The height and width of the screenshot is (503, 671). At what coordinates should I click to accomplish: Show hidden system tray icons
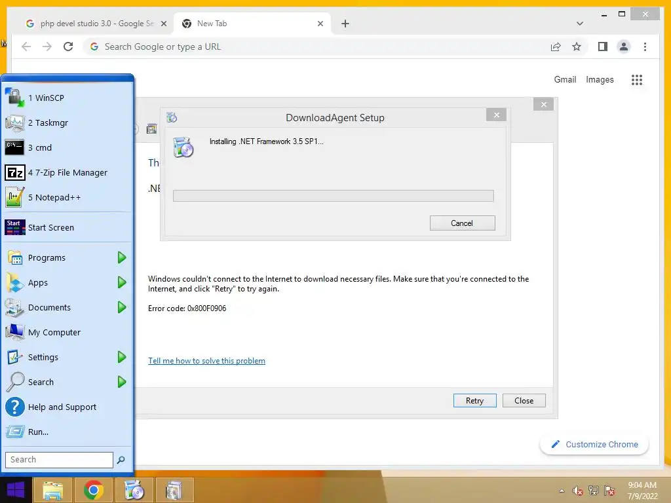(562, 491)
